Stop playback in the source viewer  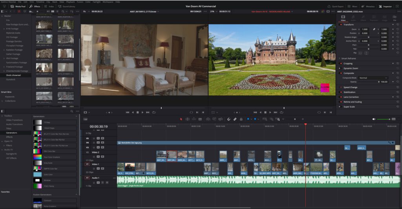pos(138,112)
